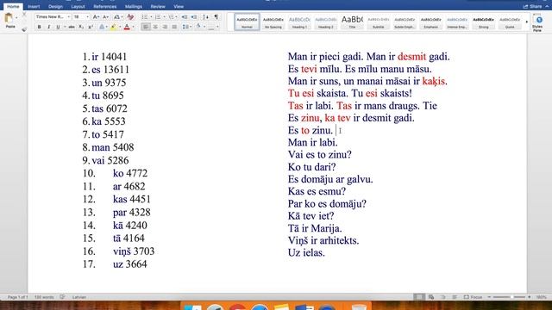Justify text alignment
552x310 pixels.
tap(174, 27)
